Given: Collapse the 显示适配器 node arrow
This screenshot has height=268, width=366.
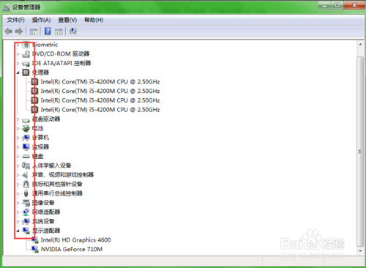Looking at the screenshot, I should pyautogui.click(x=18, y=231).
